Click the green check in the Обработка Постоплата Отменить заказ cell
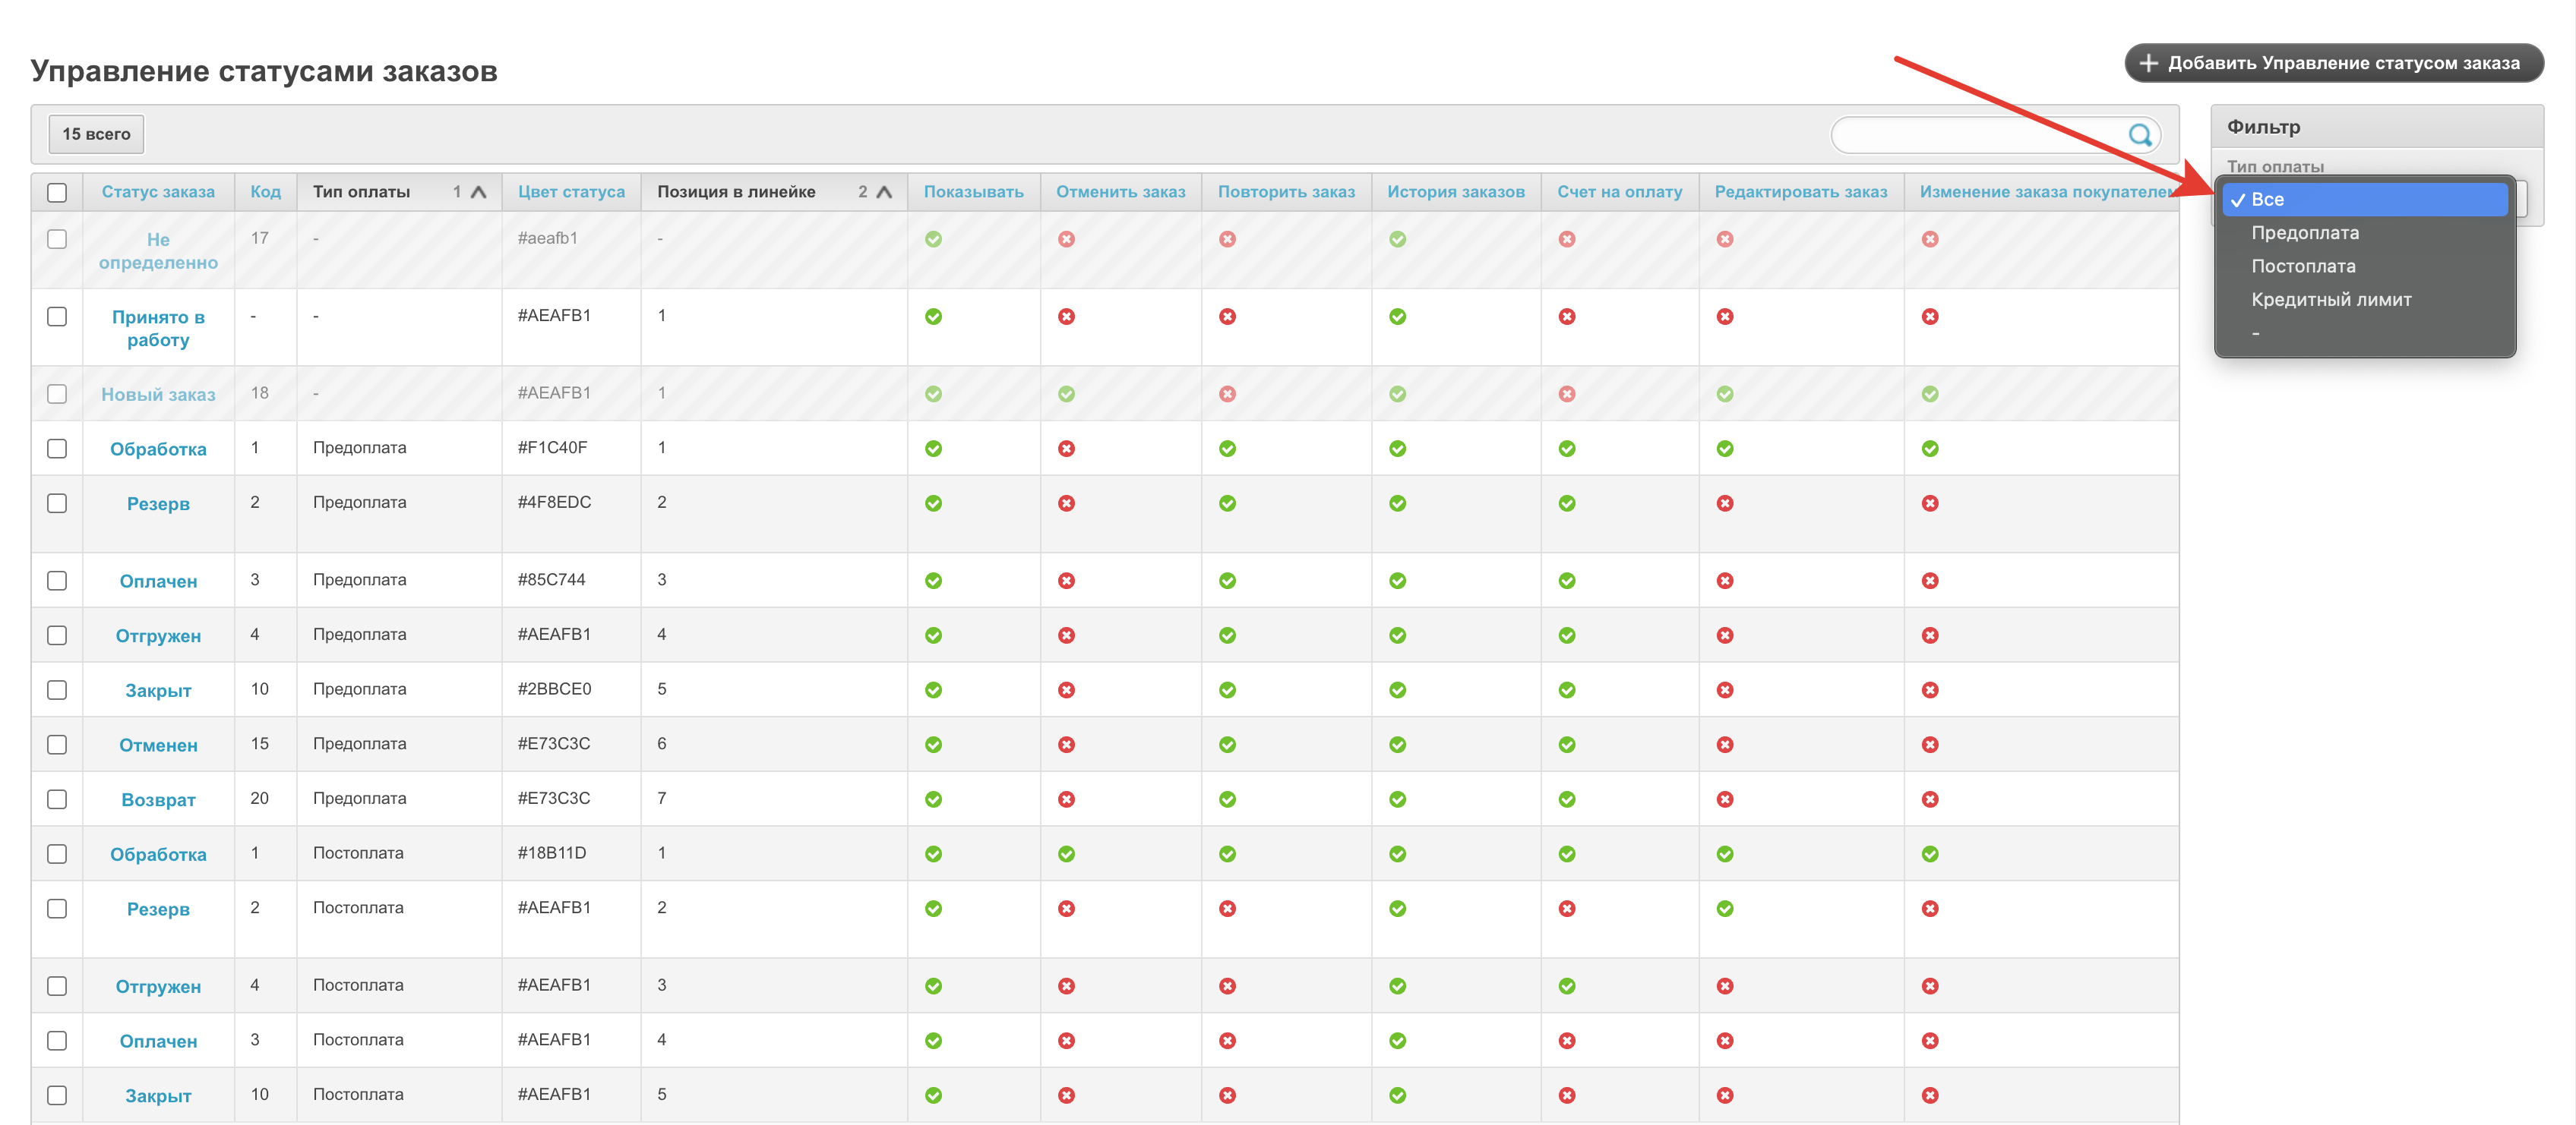Screen dimensions: 2576x1125 pos(1066,853)
